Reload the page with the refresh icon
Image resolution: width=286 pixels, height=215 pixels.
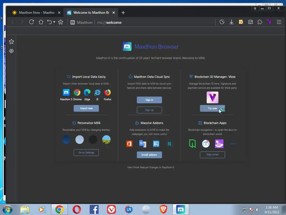coord(32,22)
